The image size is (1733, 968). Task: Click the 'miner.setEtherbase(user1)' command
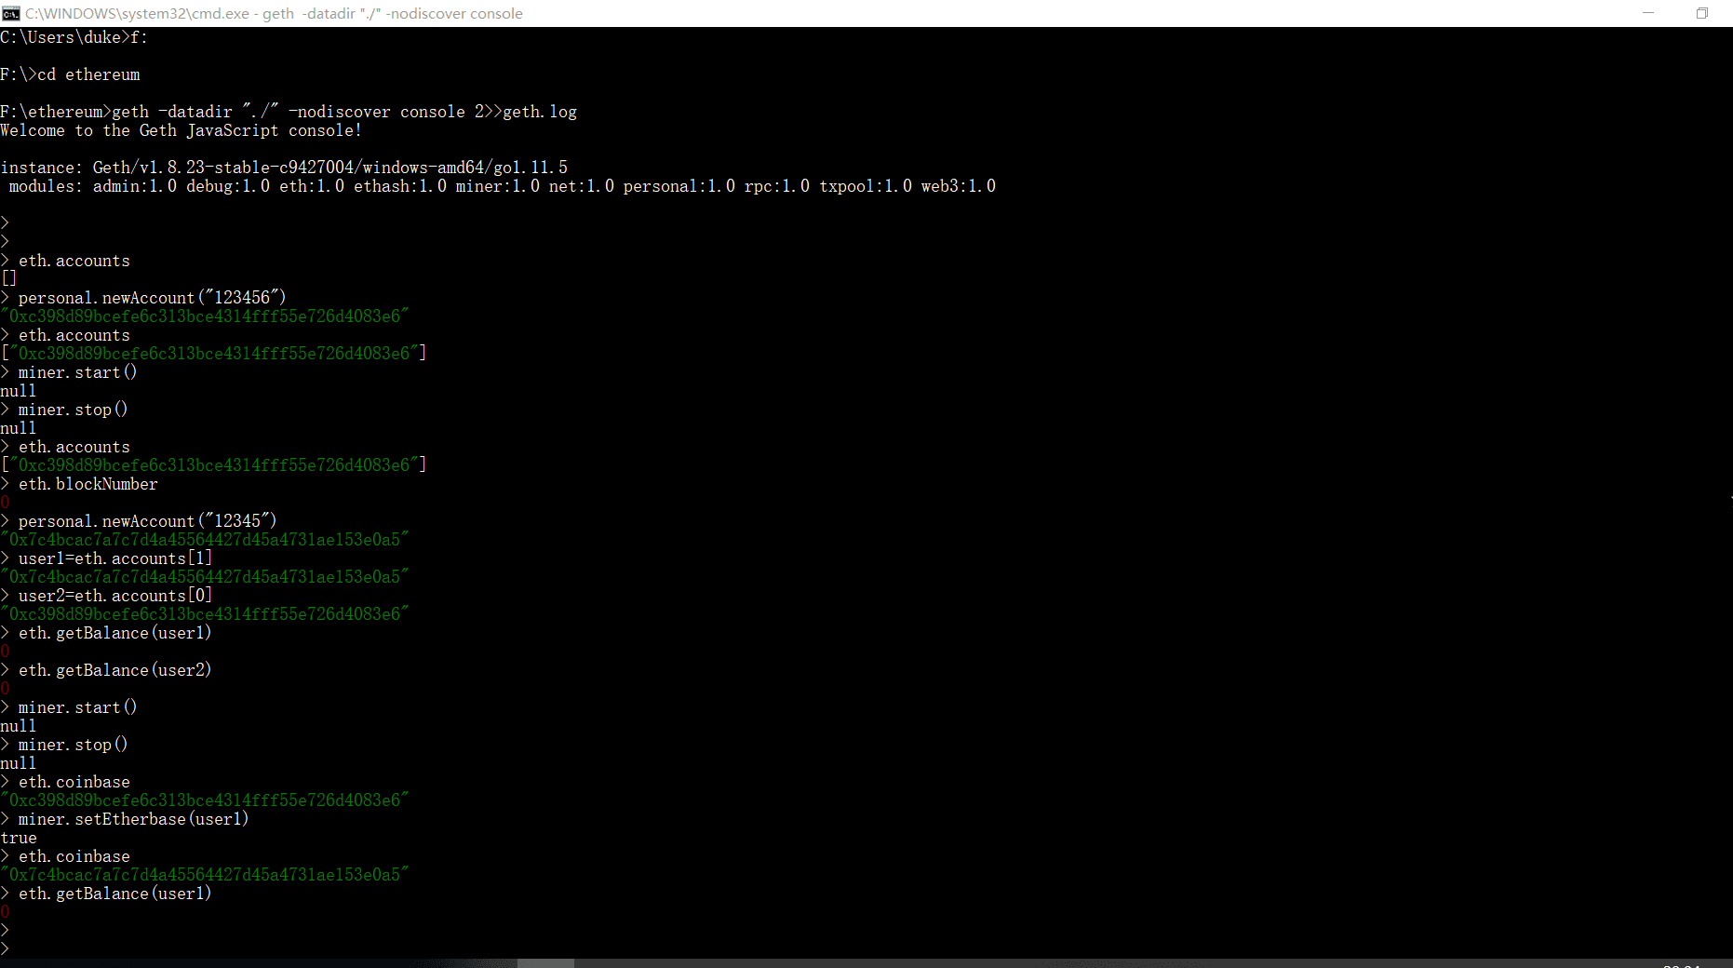pos(134,819)
